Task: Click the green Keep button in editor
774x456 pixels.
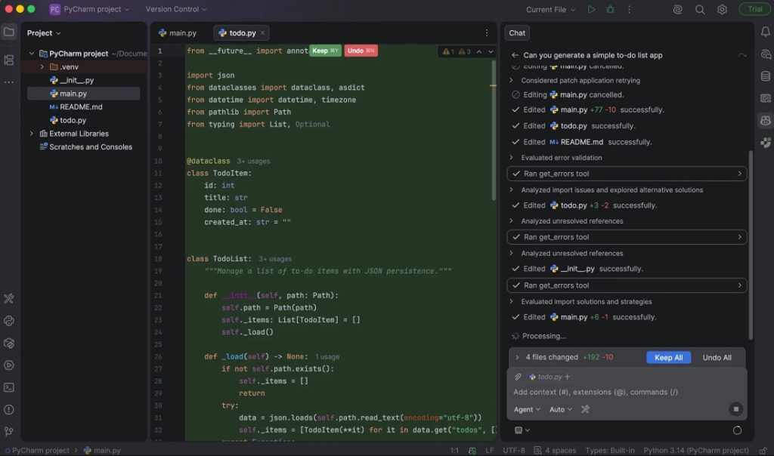Action: click(325, 51)
